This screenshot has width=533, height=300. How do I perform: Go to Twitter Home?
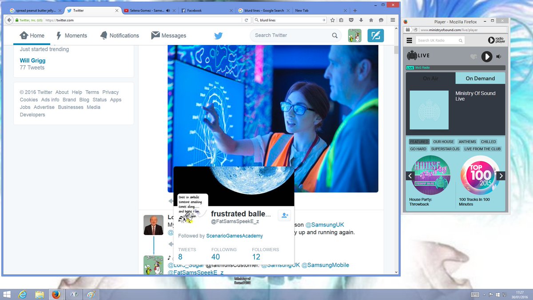(x=32, y=36)
